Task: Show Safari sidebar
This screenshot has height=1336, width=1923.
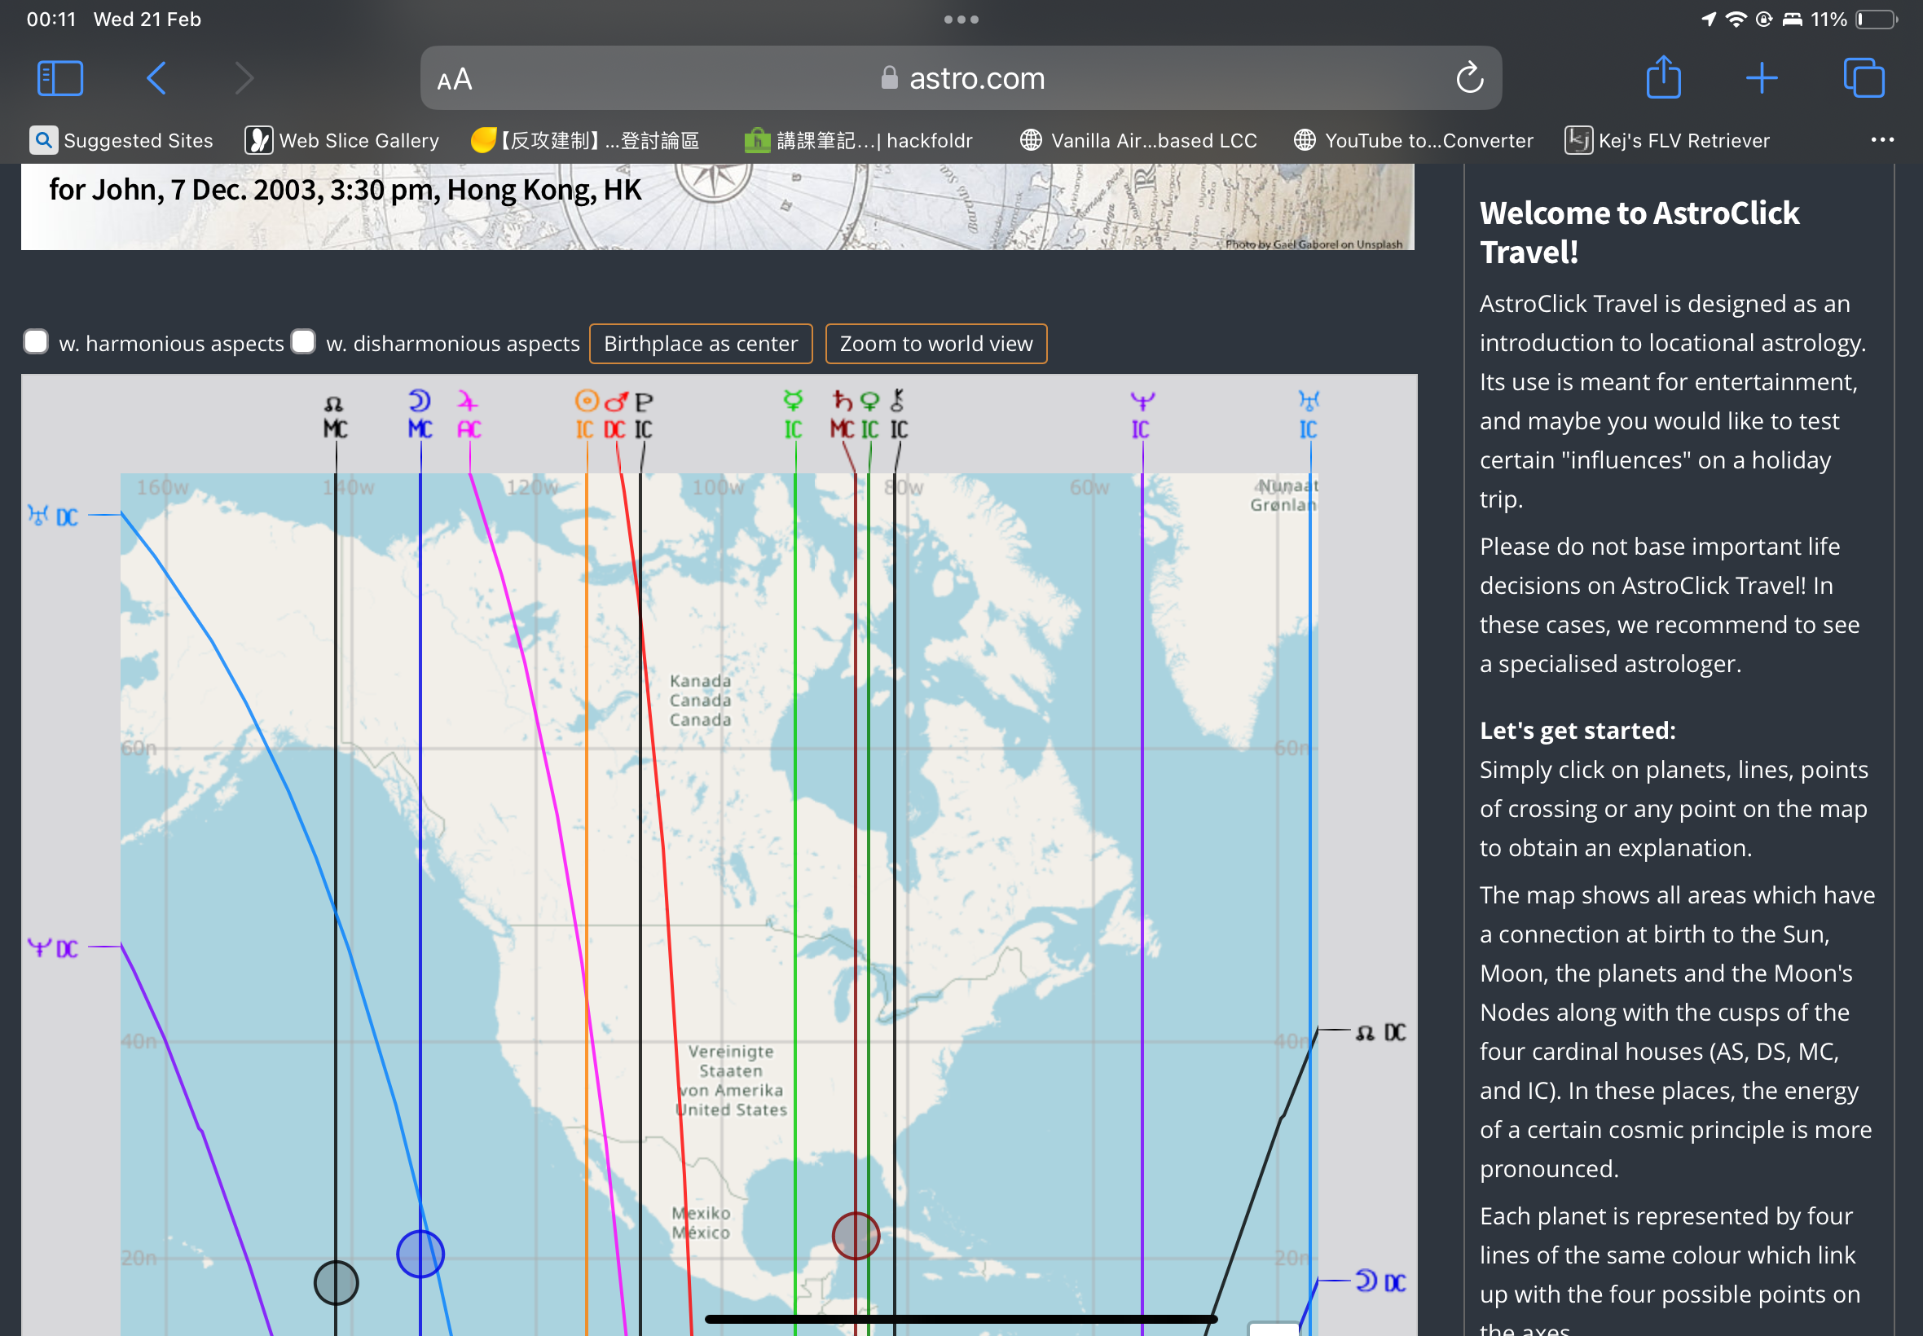Action: pyautogui.click(x=60, y=78)
